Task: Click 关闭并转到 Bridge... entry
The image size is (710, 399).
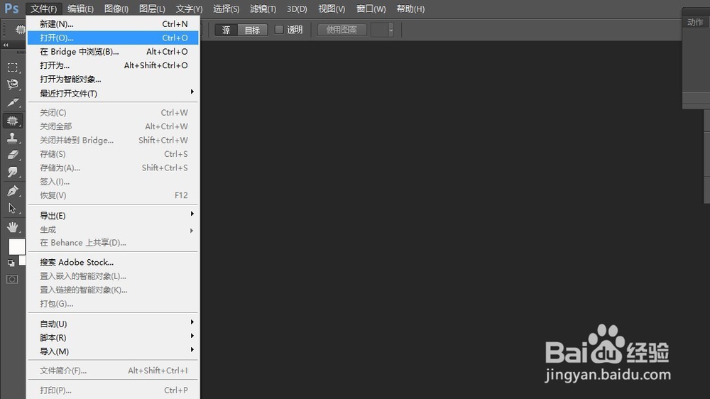Action: [x=113, y=141]
